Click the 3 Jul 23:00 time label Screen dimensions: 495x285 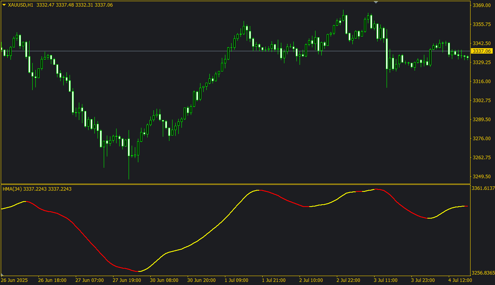423,280
